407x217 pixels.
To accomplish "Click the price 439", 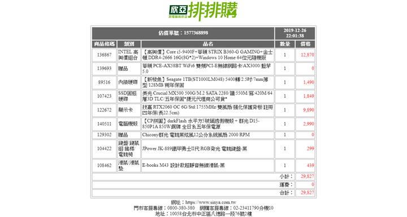I will tap(310, 166).
